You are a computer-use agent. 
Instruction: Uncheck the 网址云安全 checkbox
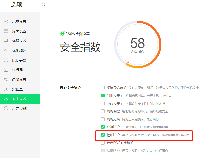103,95
